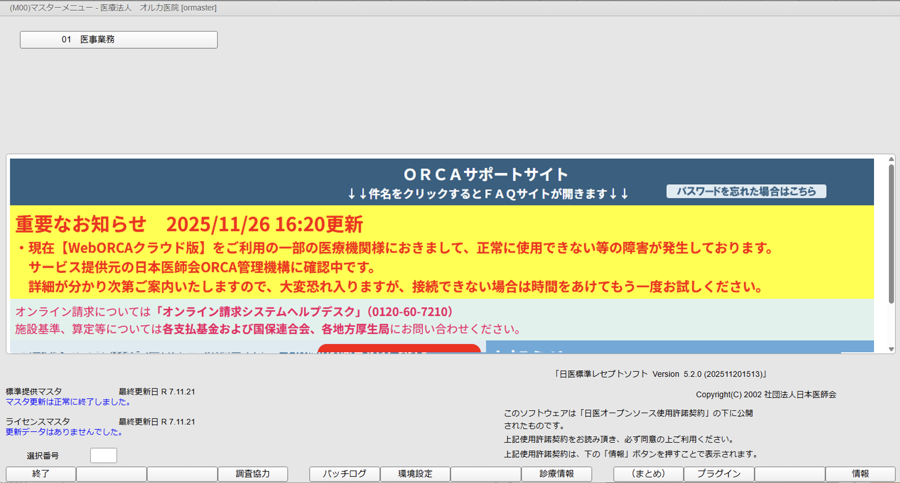Open the バッチログ button
Viewport: 900px width, 483px height.
(x=345, y=474)
